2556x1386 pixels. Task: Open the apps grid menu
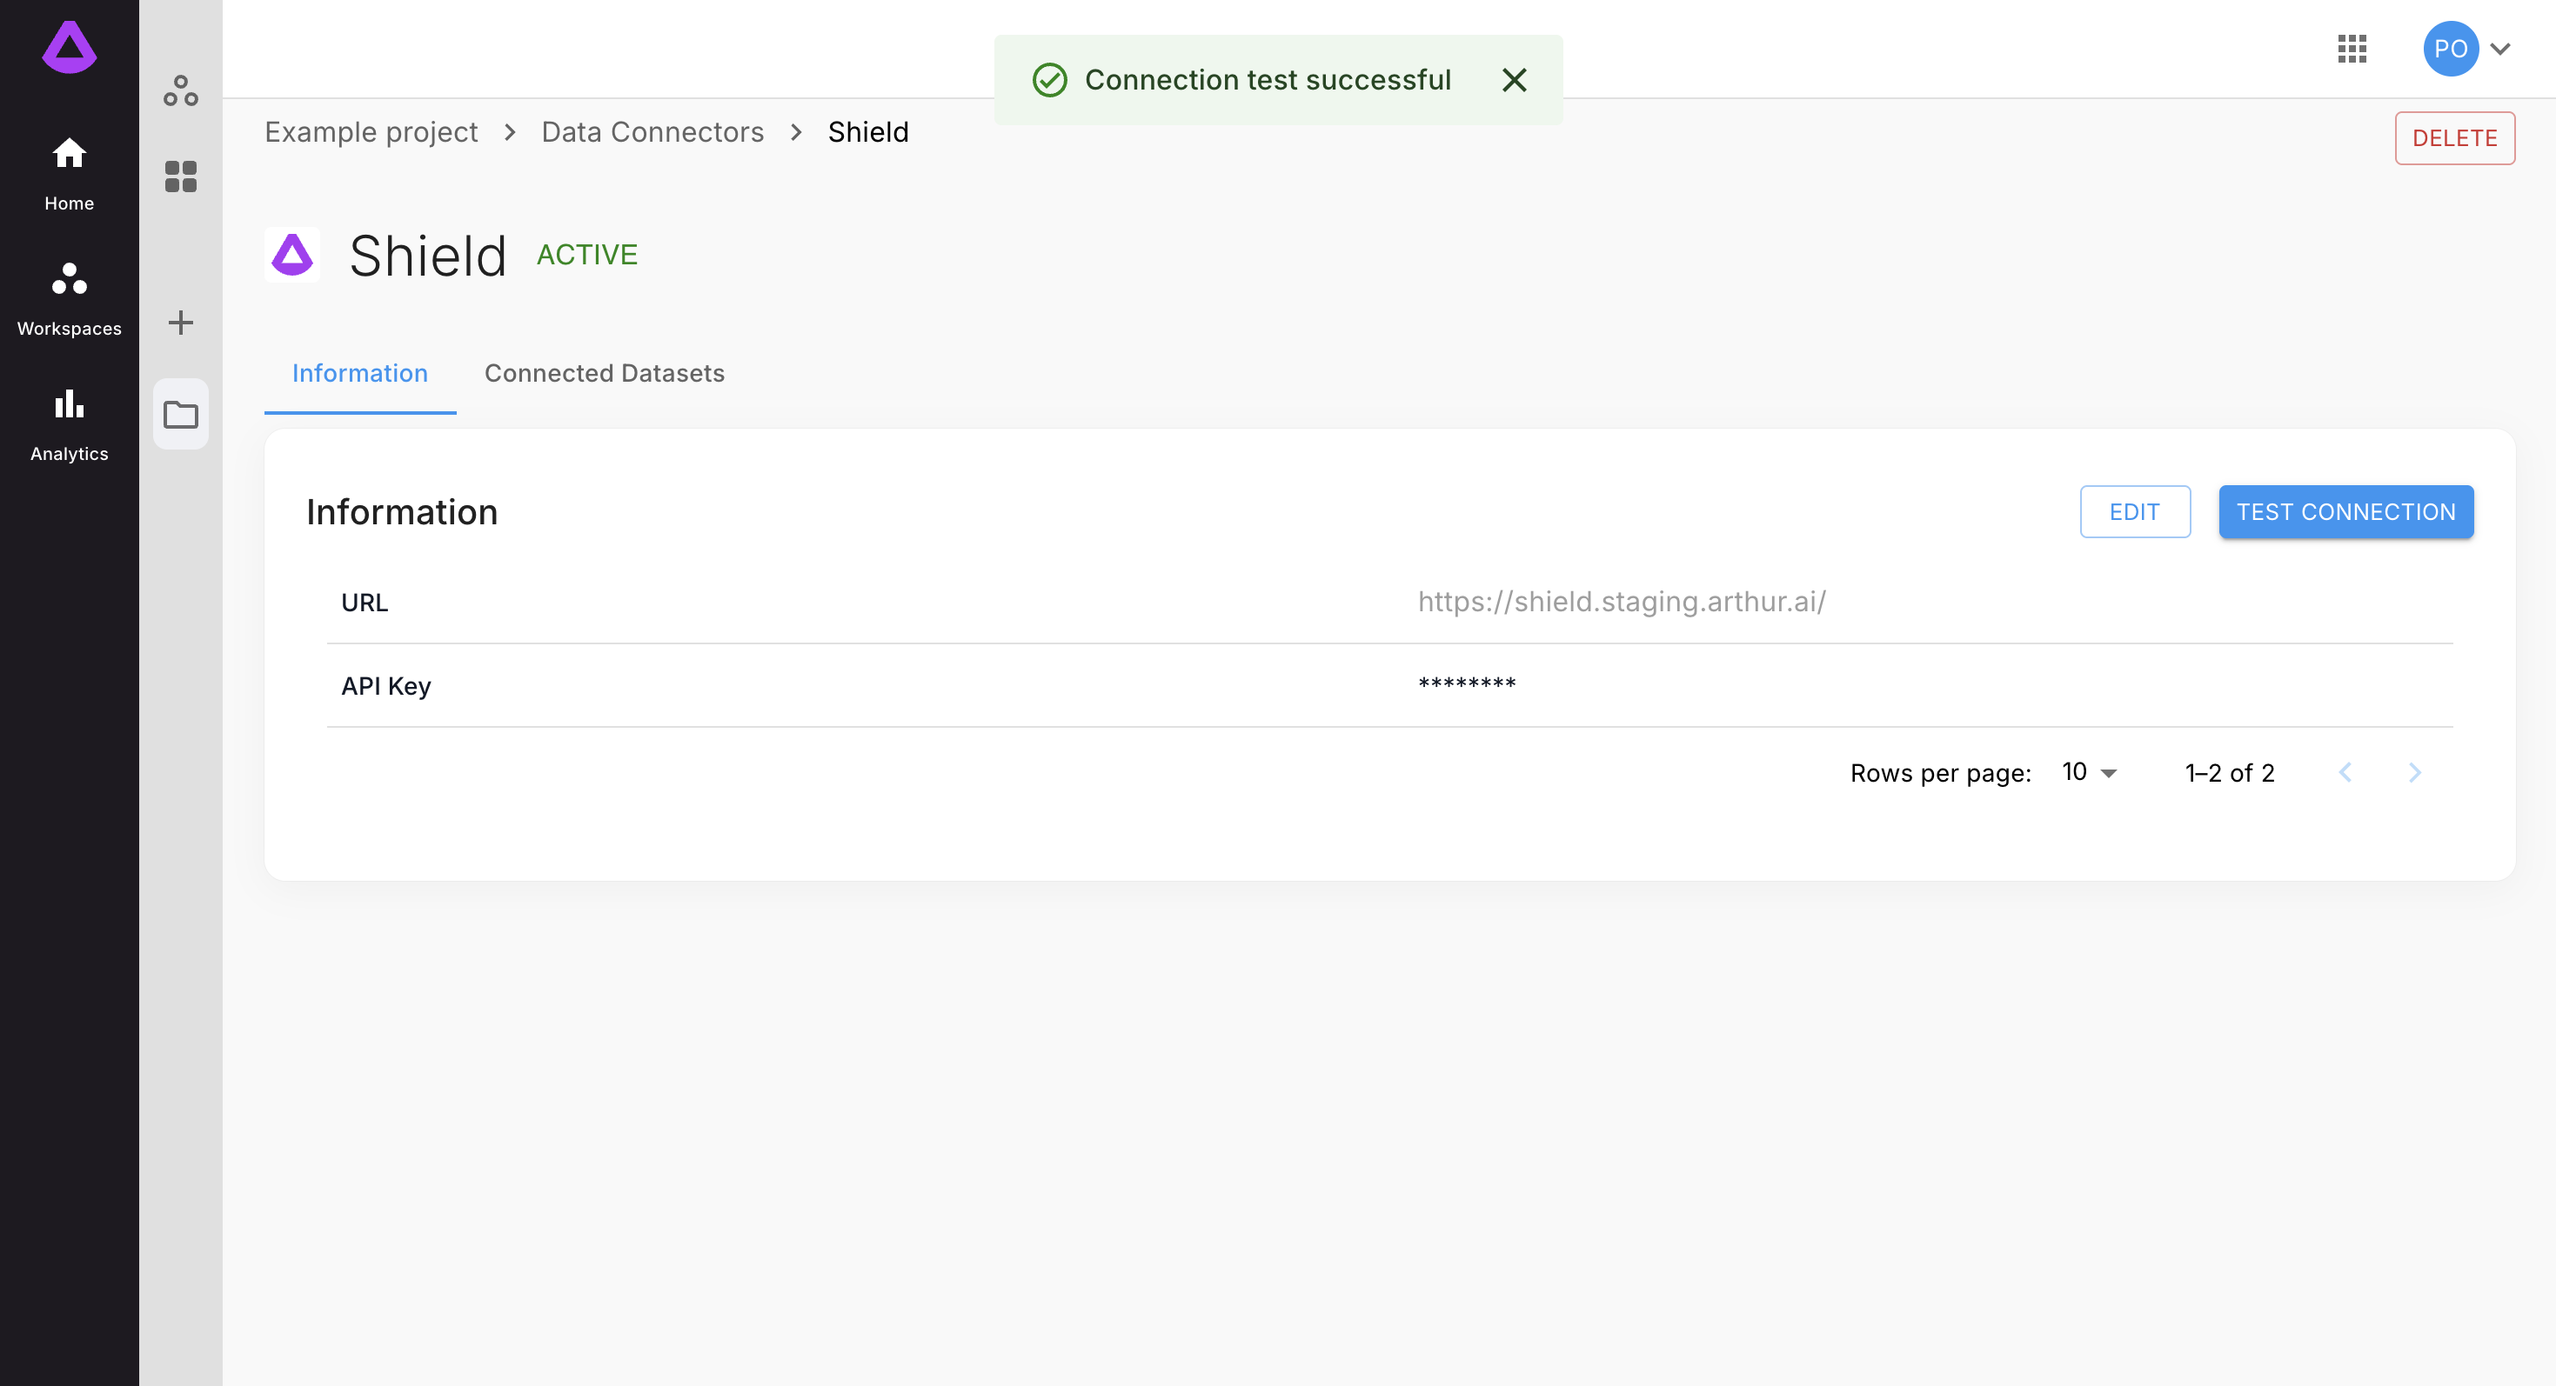click(2352, 49)
